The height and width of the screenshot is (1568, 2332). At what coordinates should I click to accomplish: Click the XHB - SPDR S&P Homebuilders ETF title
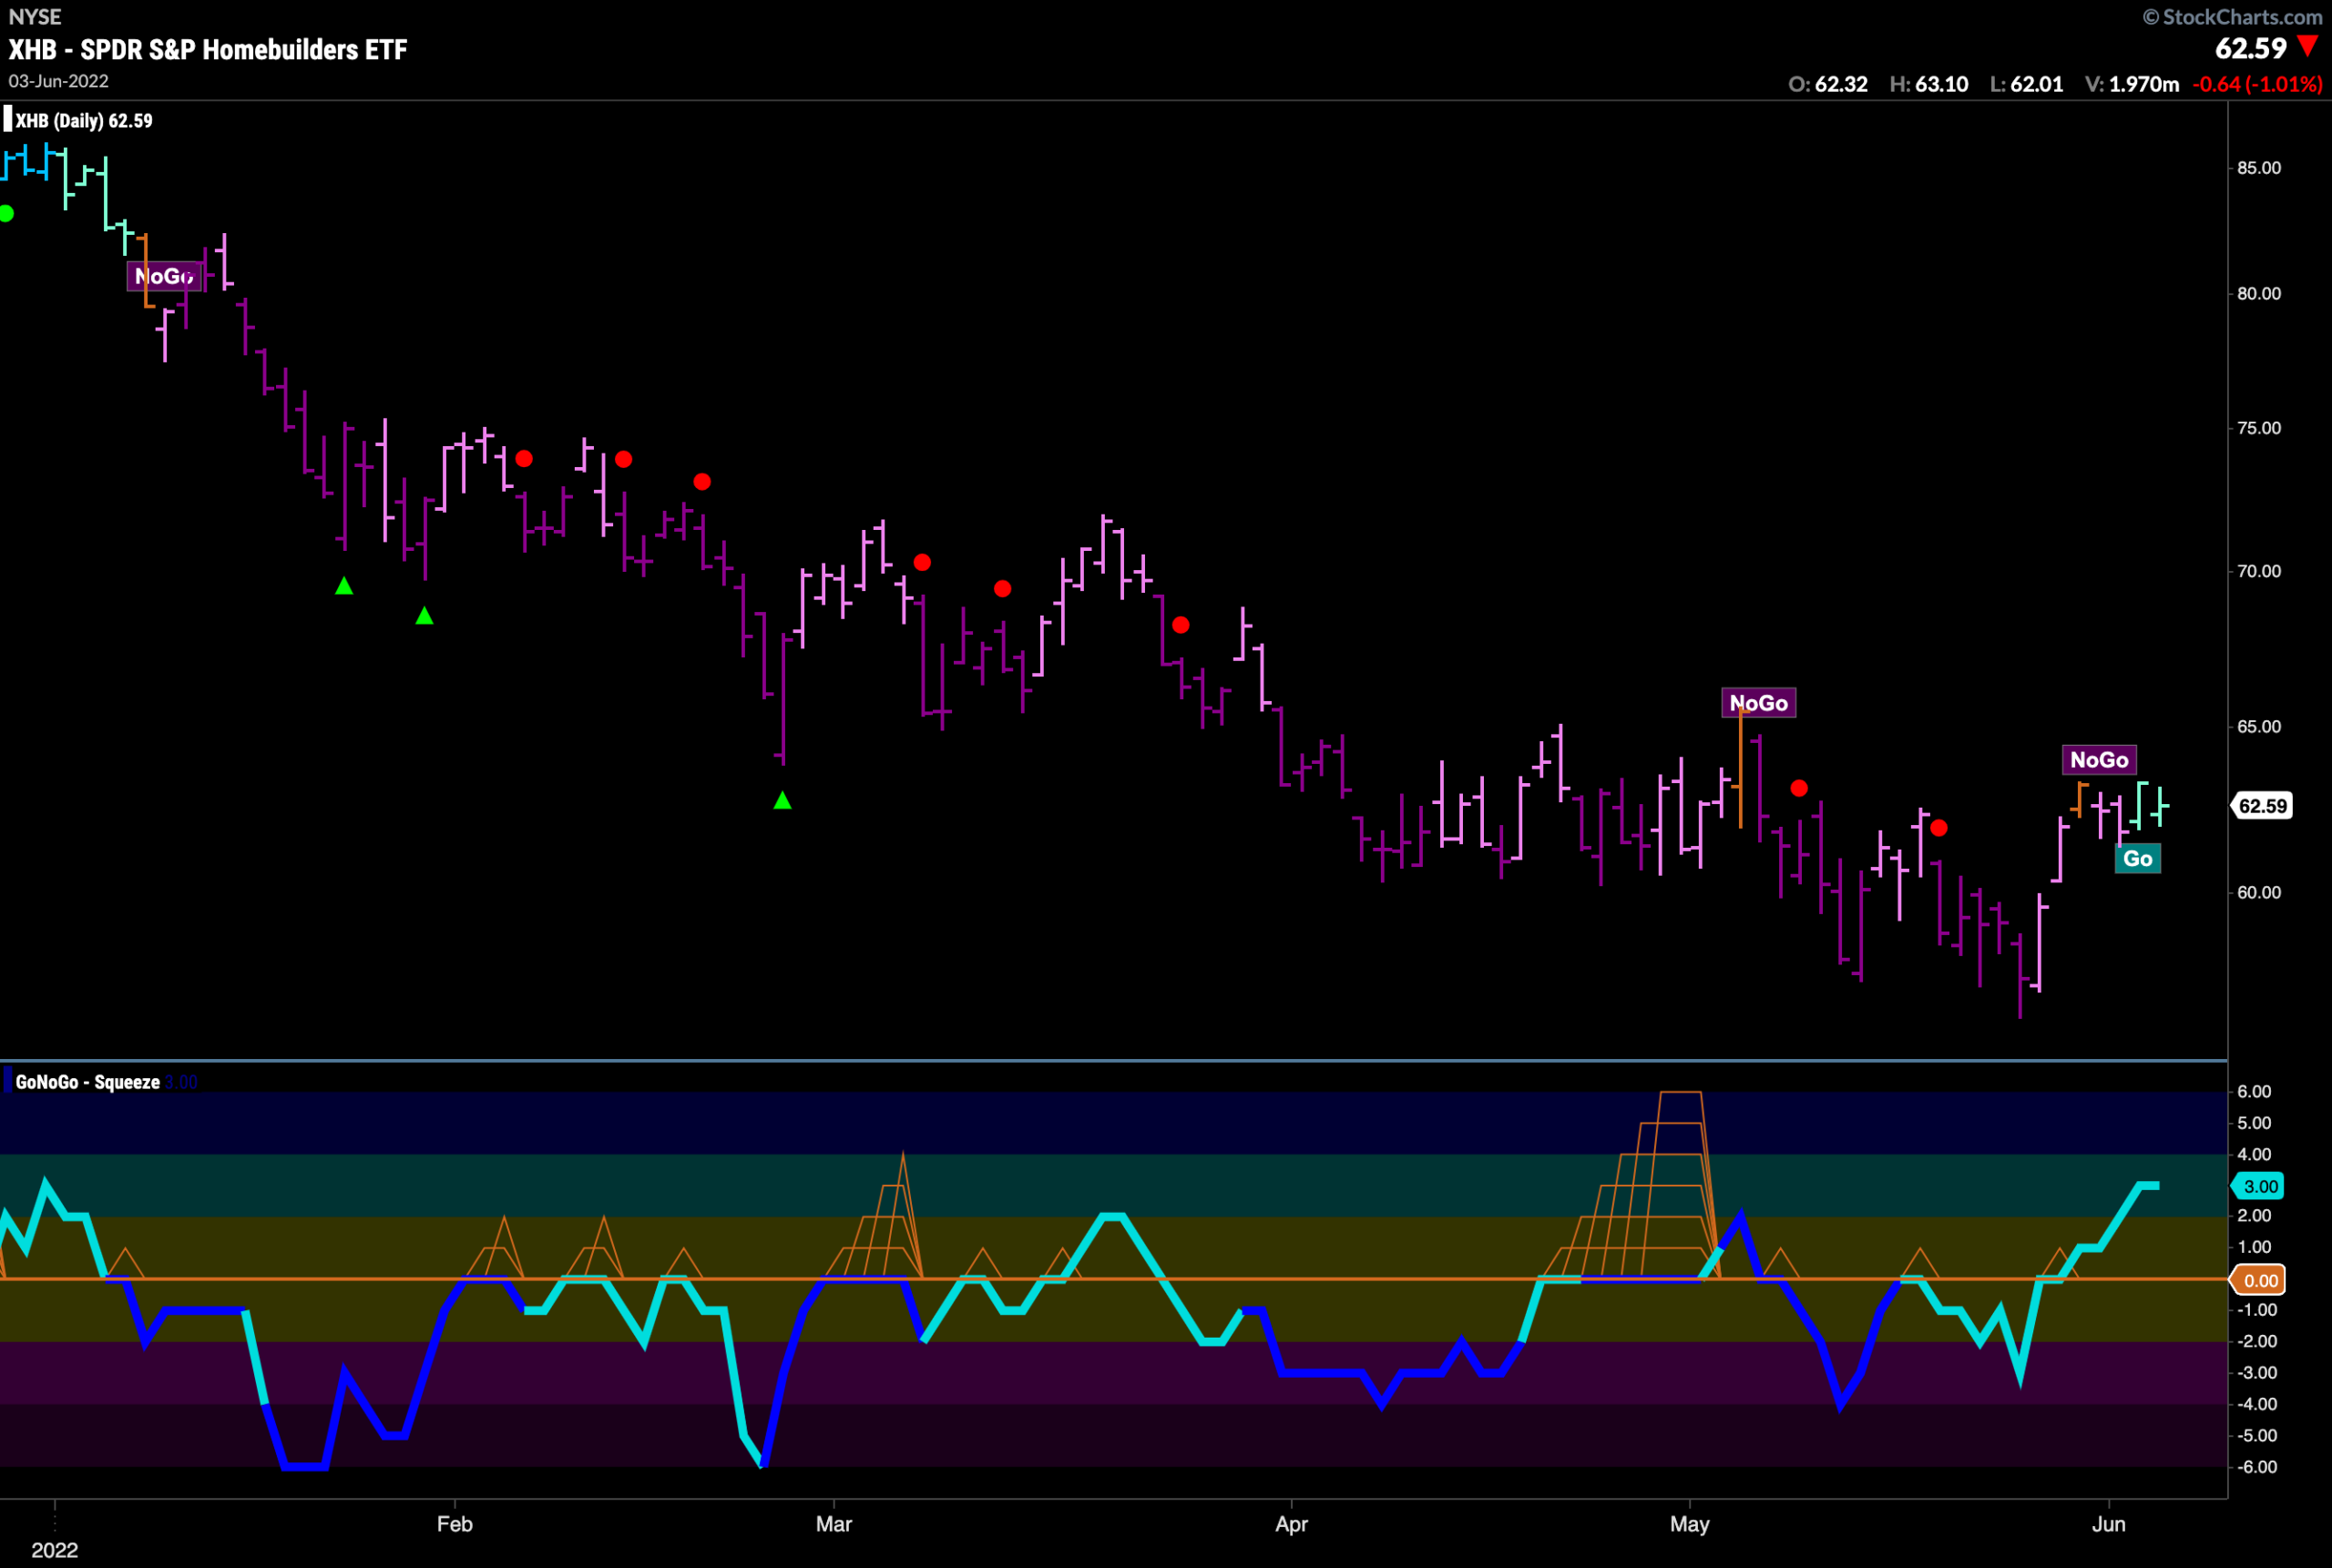(x=208, y=49)
